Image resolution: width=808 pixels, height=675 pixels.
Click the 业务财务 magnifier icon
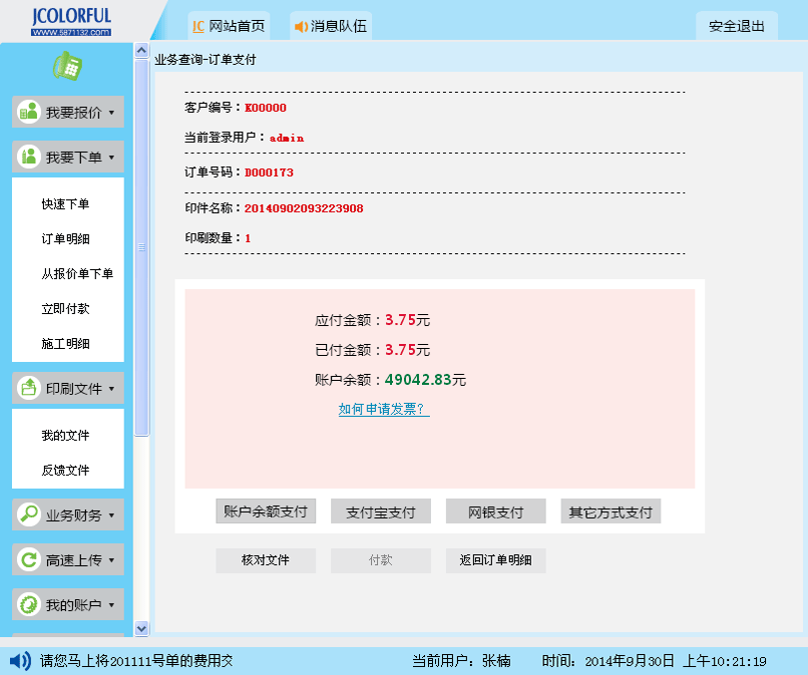coord(29,515)
